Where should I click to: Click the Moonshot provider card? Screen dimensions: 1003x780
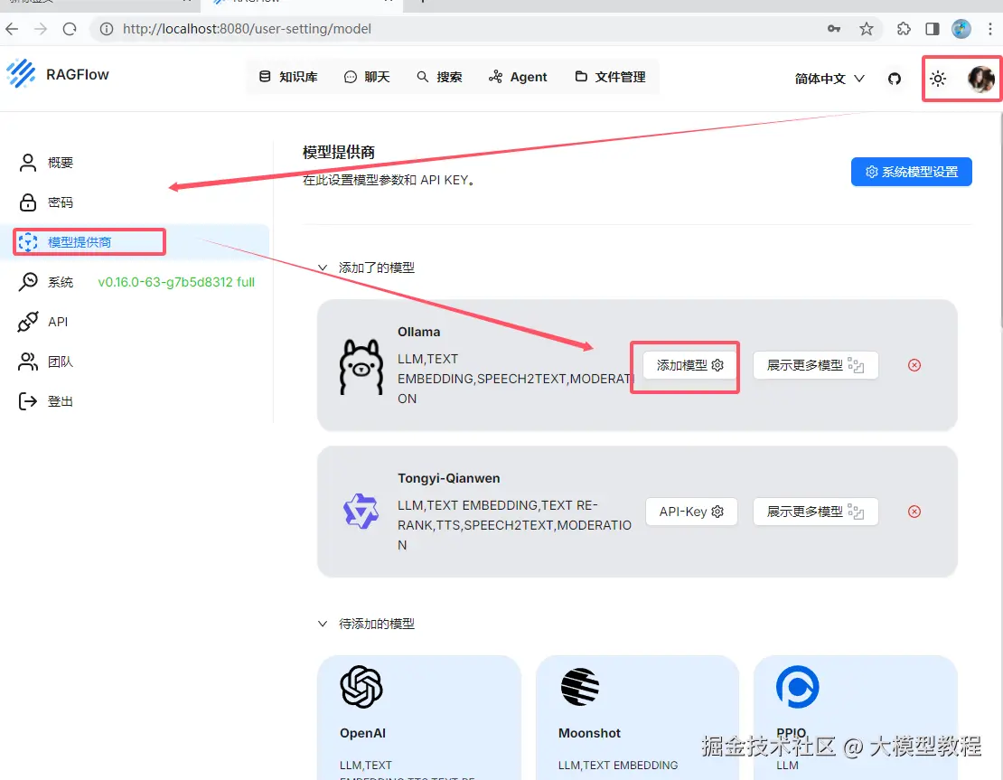(x=637, y=718)
